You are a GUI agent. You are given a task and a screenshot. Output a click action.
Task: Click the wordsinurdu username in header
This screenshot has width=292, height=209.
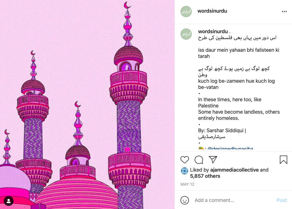[x=212, y=11]
